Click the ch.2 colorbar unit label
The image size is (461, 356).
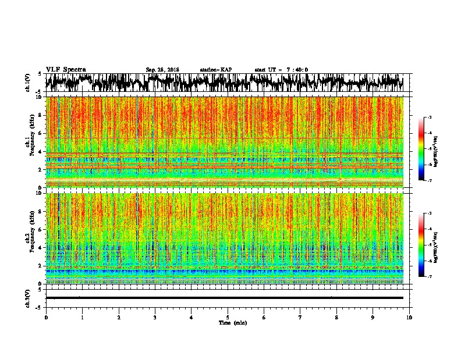coord(435,247)
